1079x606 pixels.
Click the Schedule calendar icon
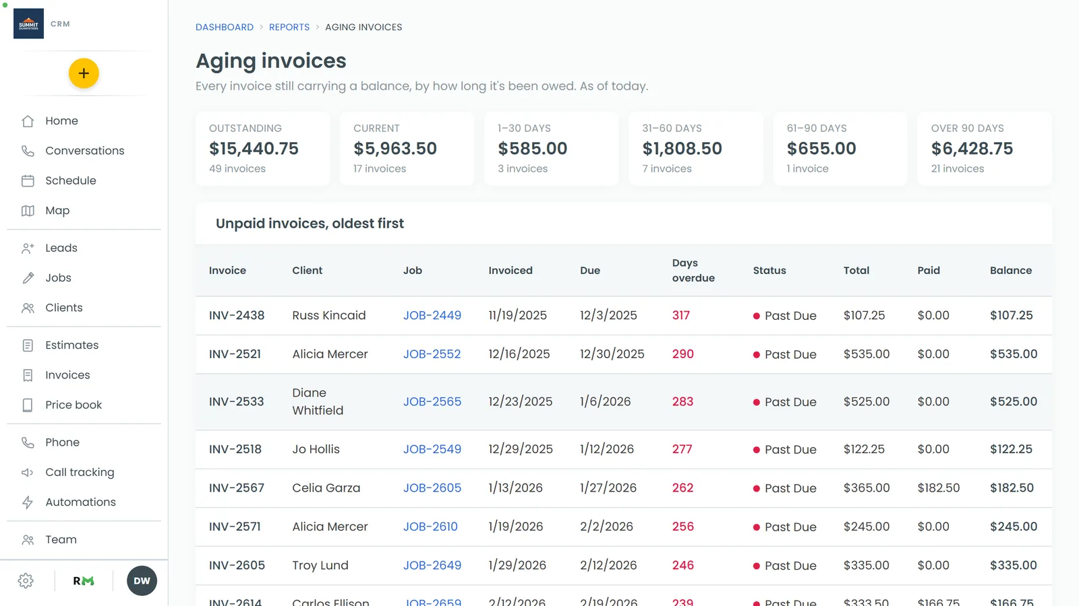coord(28,180)
